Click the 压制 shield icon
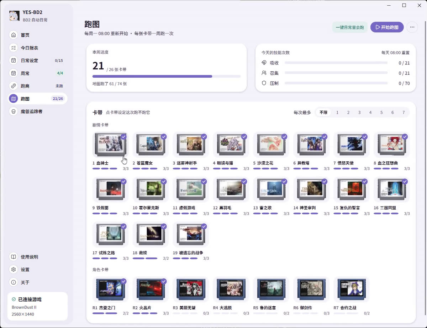 point(264,83)
